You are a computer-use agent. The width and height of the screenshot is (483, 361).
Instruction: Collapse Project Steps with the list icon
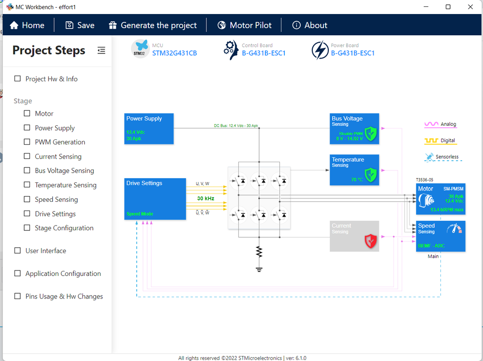tap(102, 50)
